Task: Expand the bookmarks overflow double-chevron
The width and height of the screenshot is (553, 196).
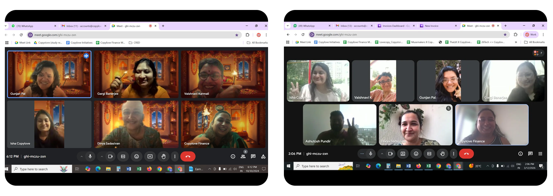Action: 516,42
